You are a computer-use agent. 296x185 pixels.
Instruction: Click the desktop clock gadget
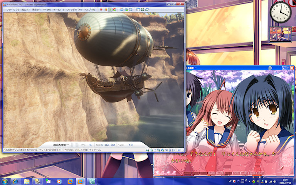point(280,12)
